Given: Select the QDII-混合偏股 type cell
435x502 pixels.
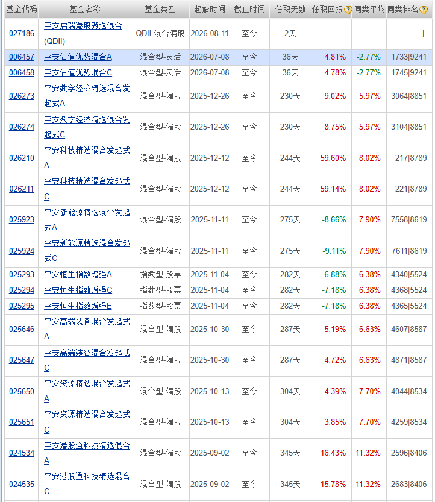Looking at the screenshot, I should click(x=160, y=33).
